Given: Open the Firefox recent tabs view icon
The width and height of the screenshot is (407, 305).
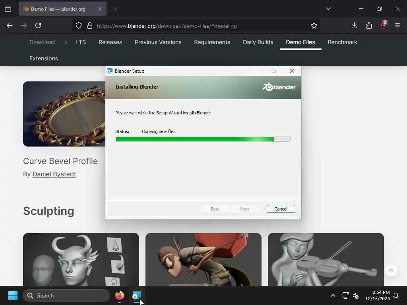Looking at the screenshot, I should pyautogui.click(x=8, y=9).
